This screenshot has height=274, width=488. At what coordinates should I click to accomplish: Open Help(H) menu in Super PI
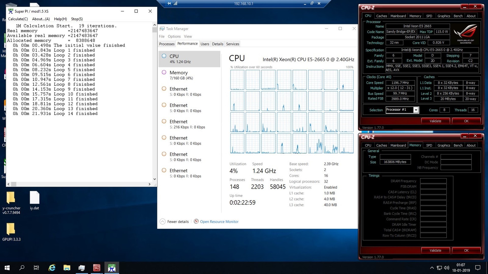pyautogui.click(x=60, y=19)
